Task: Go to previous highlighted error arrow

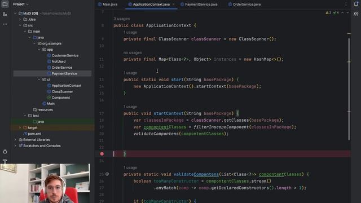Action: (342, 12)
